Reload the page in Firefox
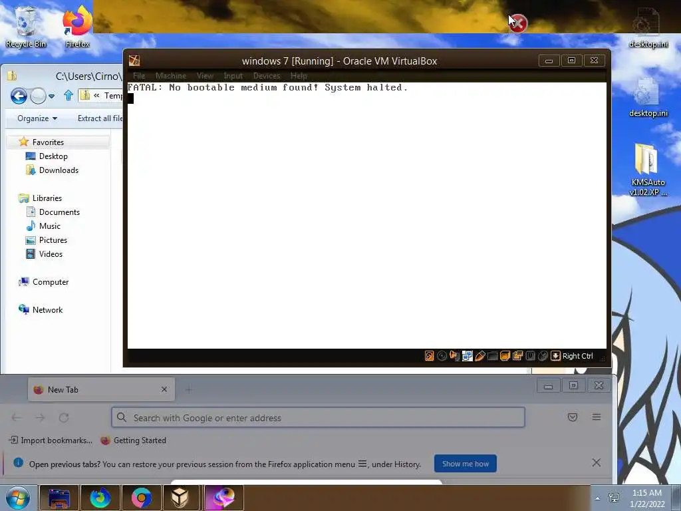 (64, 418)
